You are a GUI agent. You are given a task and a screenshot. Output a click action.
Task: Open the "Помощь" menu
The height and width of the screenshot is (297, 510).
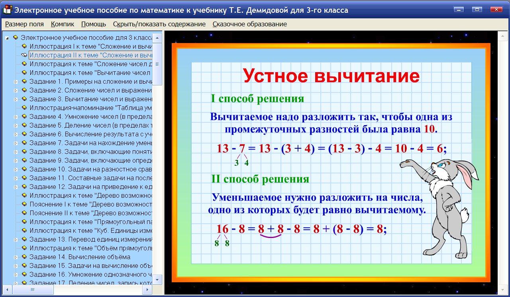click(x=93, y=24)
